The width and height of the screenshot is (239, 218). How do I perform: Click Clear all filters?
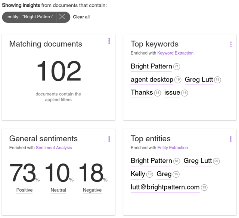81,17
